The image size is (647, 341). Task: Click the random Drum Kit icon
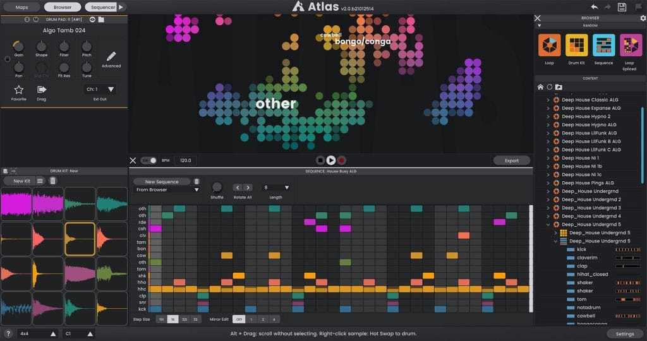tap(576, 46)
